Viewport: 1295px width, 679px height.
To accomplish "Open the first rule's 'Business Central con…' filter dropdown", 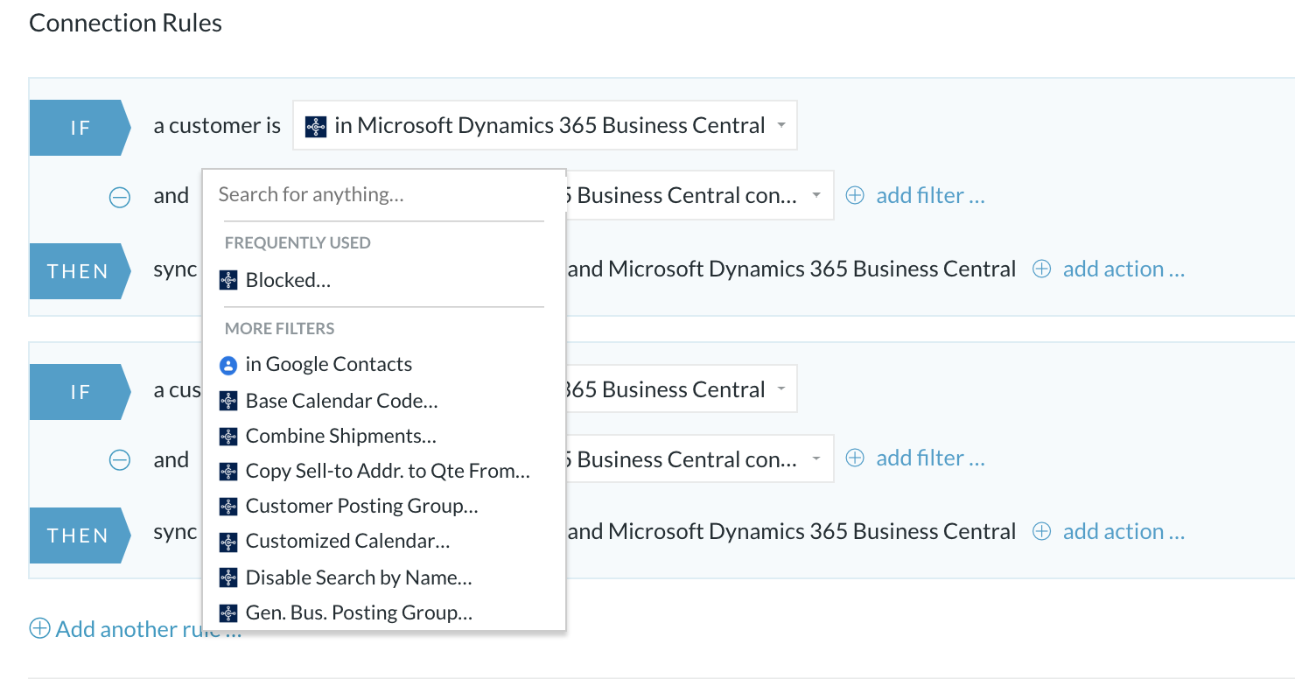I will pyautogui.click(x=700, y=195).
